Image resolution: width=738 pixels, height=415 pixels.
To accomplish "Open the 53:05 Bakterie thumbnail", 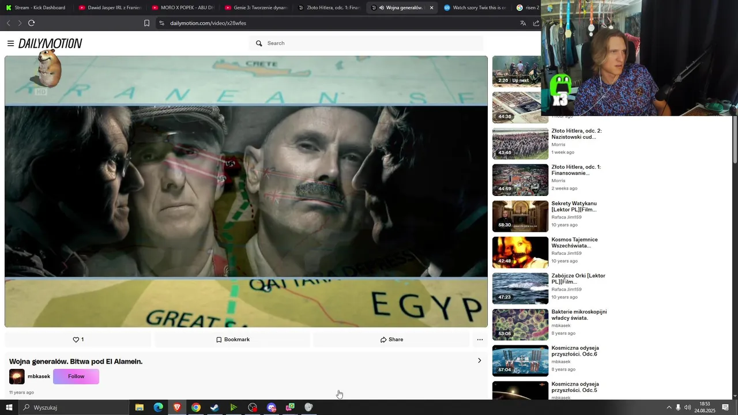I will click(520, 325).
